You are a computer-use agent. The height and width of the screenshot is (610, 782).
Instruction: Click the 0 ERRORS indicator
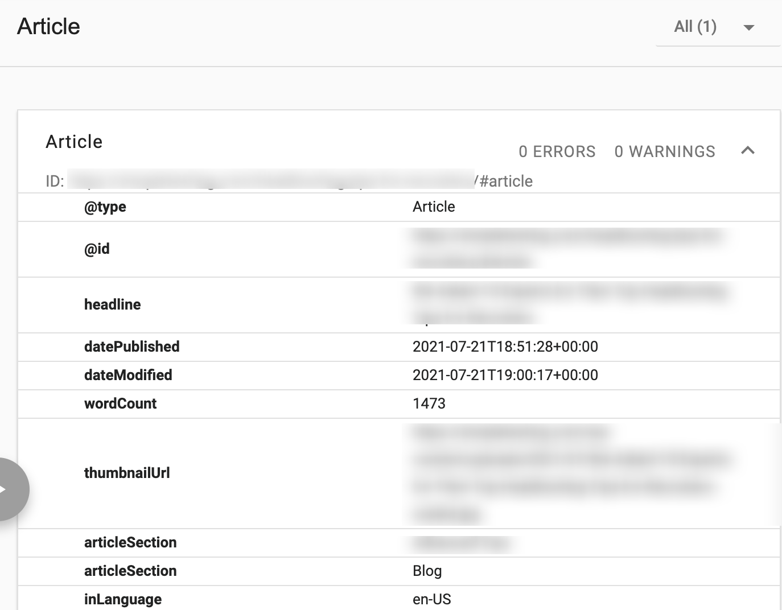(x=557, y=152)
